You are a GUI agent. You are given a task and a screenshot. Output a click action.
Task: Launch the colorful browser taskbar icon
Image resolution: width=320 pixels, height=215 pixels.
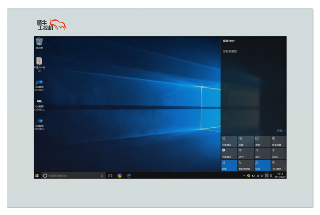[120, 176]
